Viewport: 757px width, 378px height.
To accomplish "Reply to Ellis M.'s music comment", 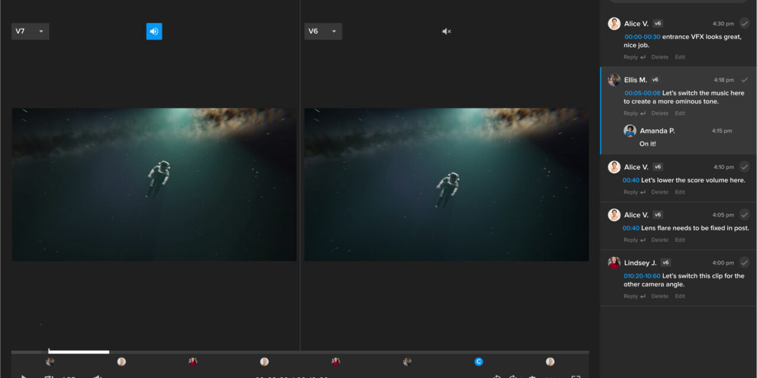I will coord(635,113).
